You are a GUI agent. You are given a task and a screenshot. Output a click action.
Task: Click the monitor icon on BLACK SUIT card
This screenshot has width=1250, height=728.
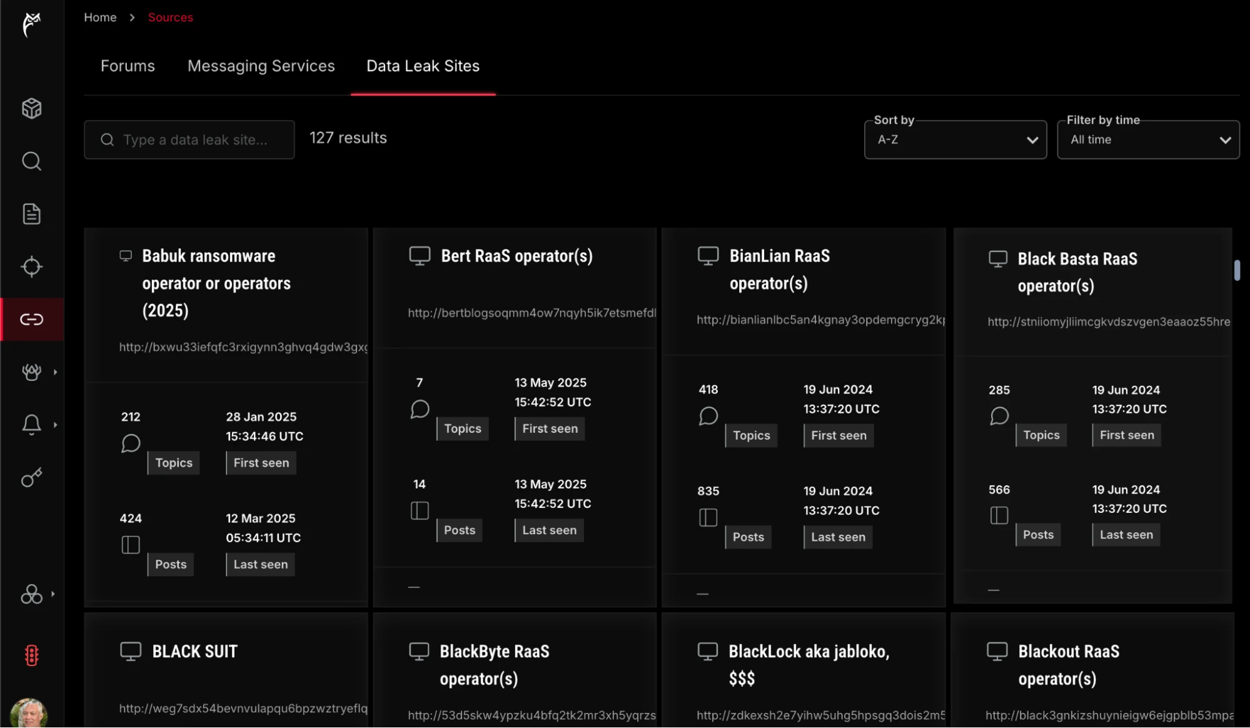coord(131,652)
